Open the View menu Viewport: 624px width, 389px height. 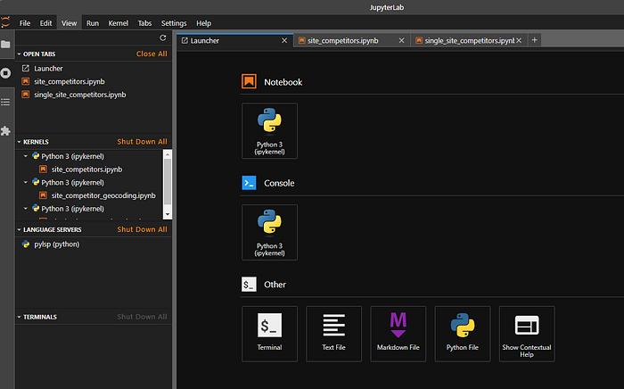(x=70, y=23)
